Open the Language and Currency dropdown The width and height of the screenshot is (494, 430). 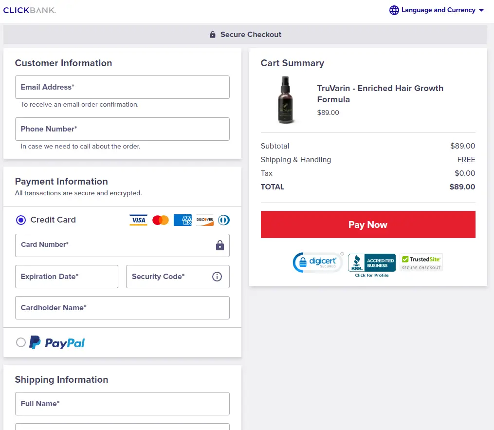tap(437, 10)
